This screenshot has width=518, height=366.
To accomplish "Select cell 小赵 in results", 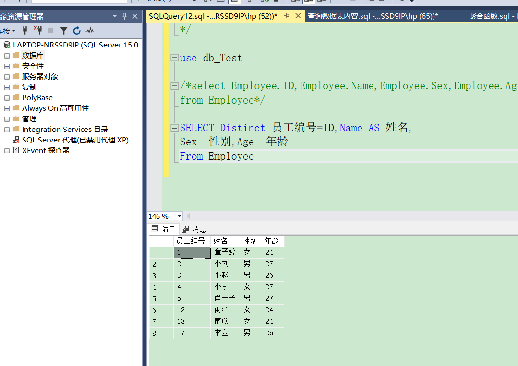I will point(225,275).
